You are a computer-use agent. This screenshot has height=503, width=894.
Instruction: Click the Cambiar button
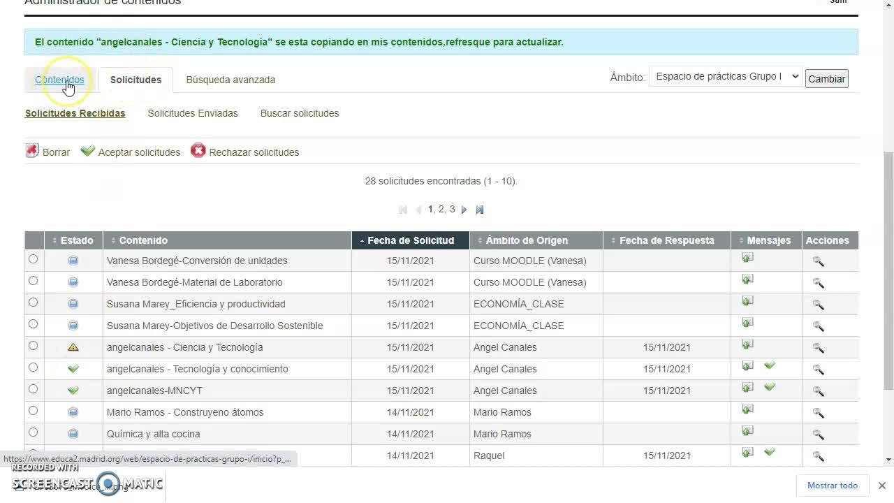point(827,79)
